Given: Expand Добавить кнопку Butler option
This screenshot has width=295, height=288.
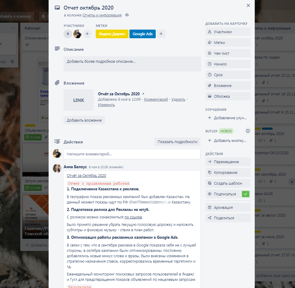Looking at the screenshot, I should [x=228, y=141].
